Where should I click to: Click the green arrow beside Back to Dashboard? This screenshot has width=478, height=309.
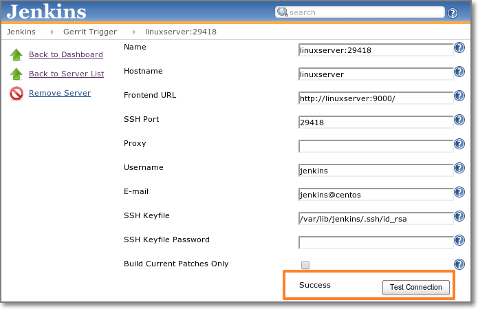click(16, 55)
